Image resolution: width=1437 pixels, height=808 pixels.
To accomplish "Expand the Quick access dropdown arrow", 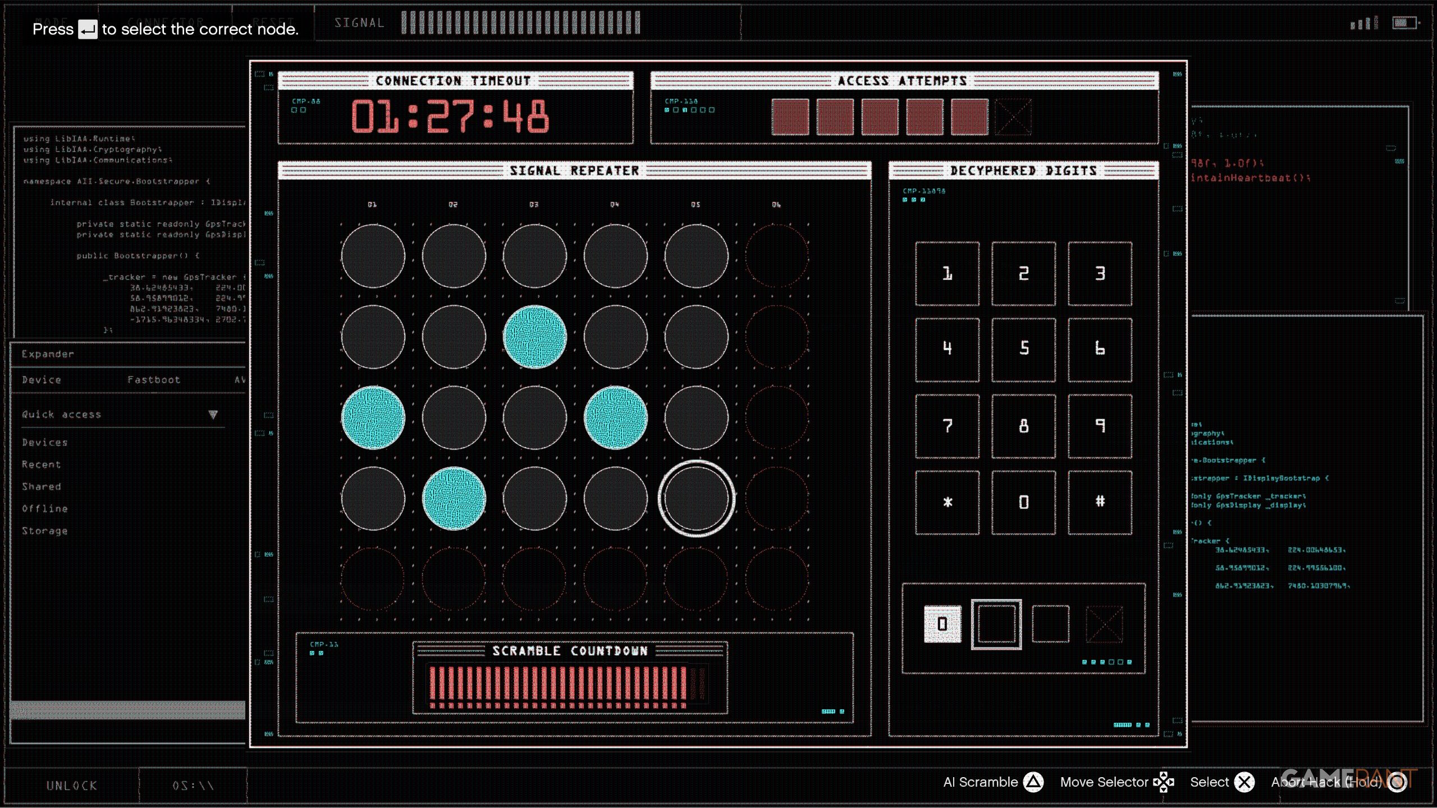I will pyautogui.click(x=213, y=415).
